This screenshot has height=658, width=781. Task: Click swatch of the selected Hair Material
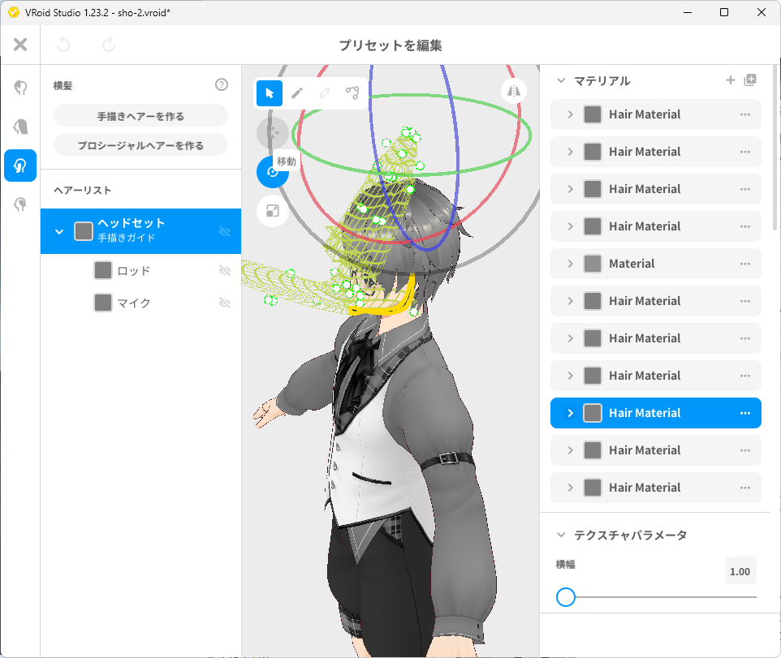click(x=592, y=413)
